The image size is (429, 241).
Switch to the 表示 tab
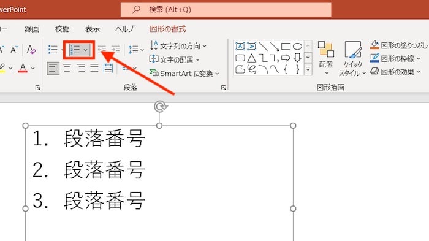point(92,29)
